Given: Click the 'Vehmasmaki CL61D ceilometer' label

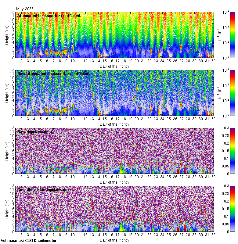Looking at the screenshot, I should point(29,241).
